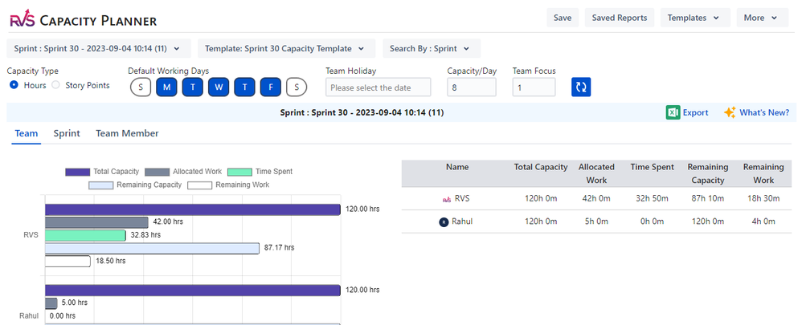Image resolution: width=802 pixels, height=325 pixels.
Task: Click the Rahul chart axis label
Action: [29, 316]
